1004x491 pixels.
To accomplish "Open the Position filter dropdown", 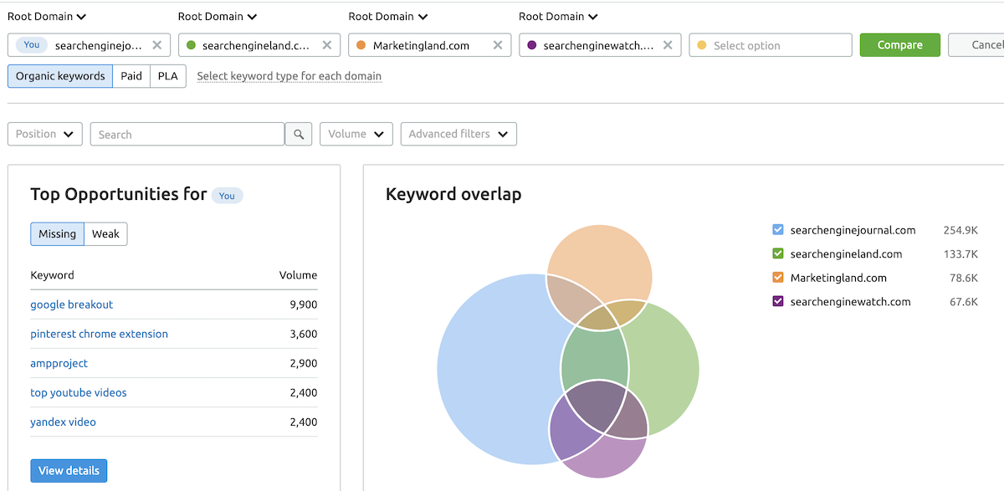I will 44,134.
